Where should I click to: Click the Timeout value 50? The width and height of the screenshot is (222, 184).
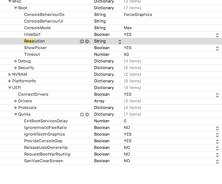tap(126, 54)
